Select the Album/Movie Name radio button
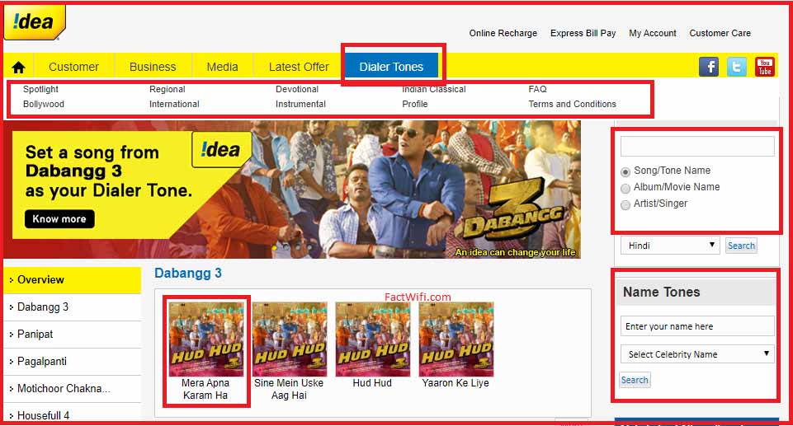The height and width of the screenshot is (426, 793). tap(625, 188)
